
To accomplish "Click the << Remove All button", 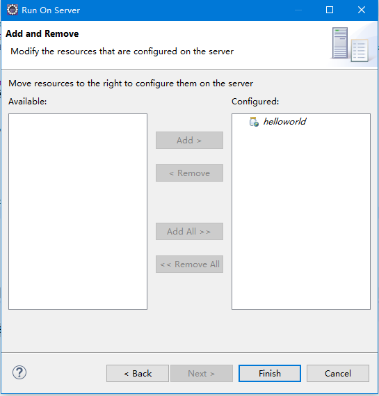I will 189,264.
